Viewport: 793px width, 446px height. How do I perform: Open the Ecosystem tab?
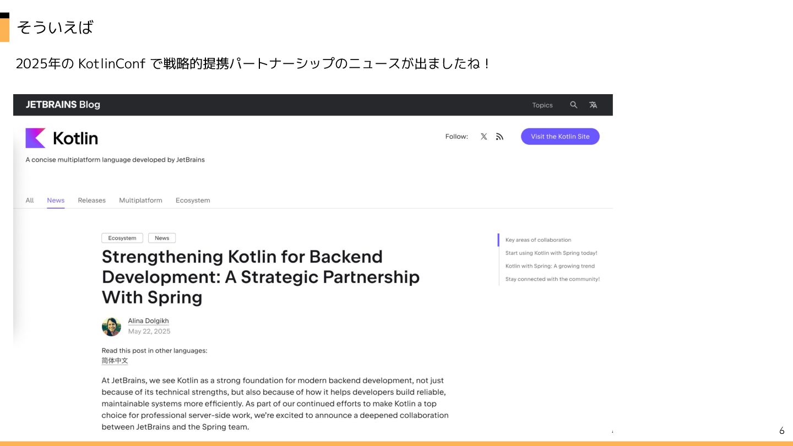tap(193, 200)
